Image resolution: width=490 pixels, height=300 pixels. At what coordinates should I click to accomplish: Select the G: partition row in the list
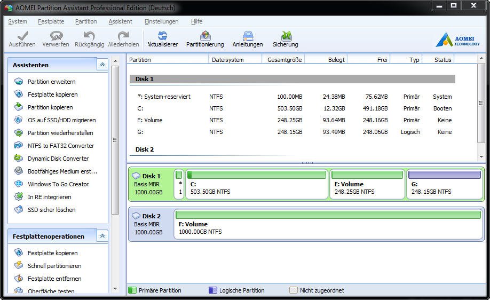tap(293, 132)
